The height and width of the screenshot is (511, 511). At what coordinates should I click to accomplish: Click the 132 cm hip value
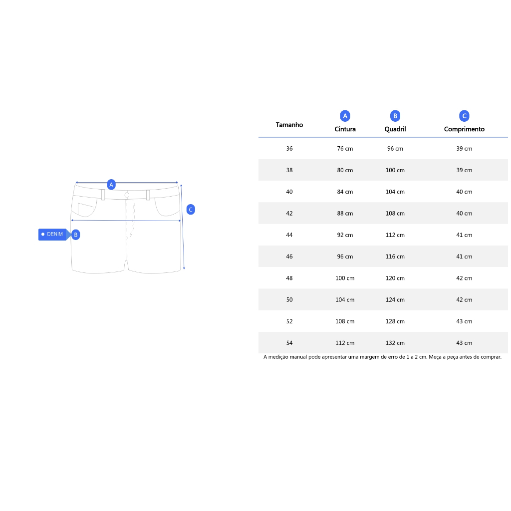(395, 343)
